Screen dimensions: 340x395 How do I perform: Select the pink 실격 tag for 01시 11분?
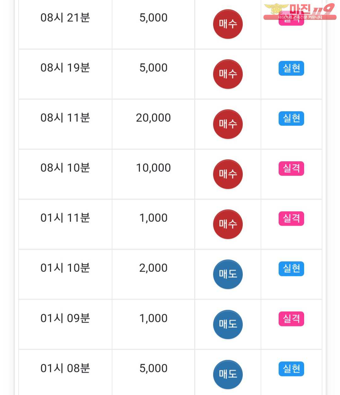(291, 218)
